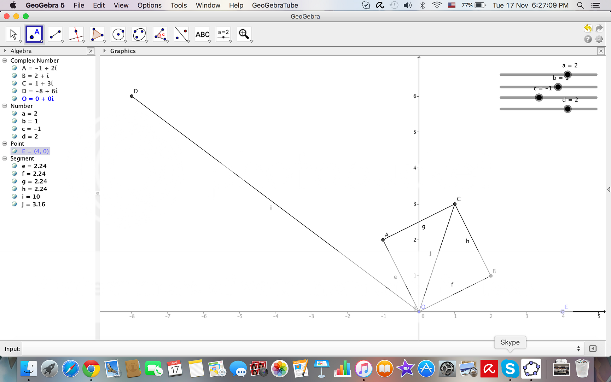Select the Angle measurement tool

[160, 34]
